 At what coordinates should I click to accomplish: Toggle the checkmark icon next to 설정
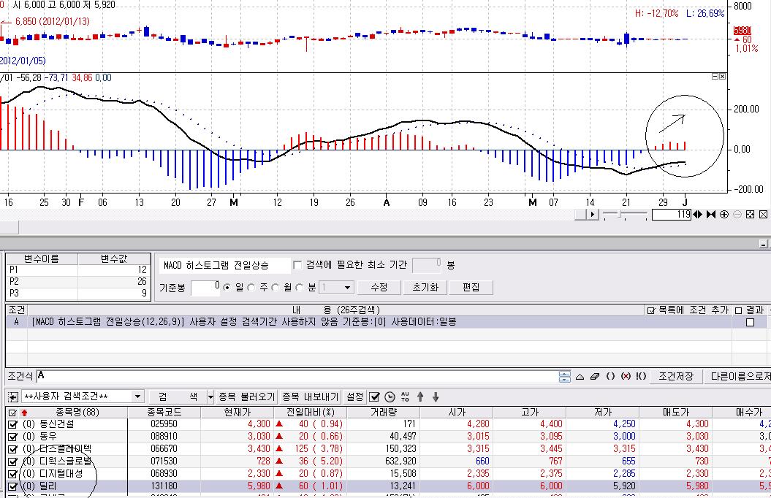(x=374, y=397)
